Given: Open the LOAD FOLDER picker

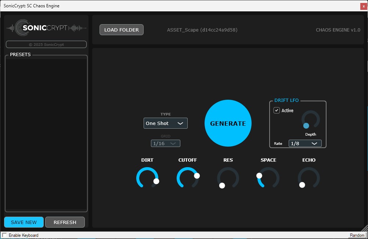Looking at the screenshot, I should pyautogui.click(x=121, y=30).
